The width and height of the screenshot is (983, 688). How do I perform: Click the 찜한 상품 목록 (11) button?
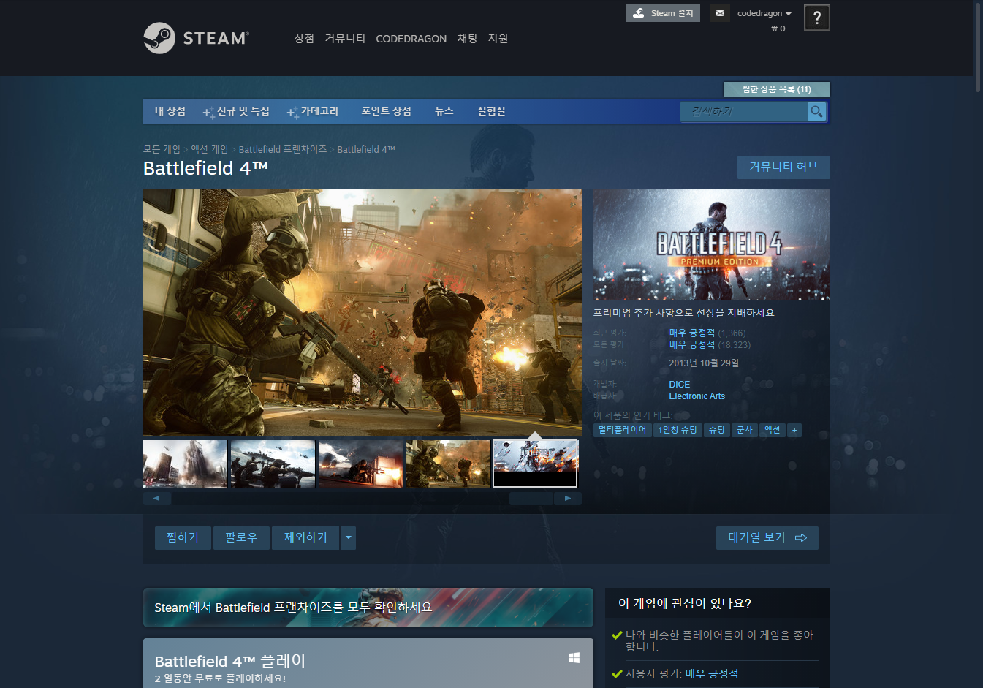pos(776,89)
